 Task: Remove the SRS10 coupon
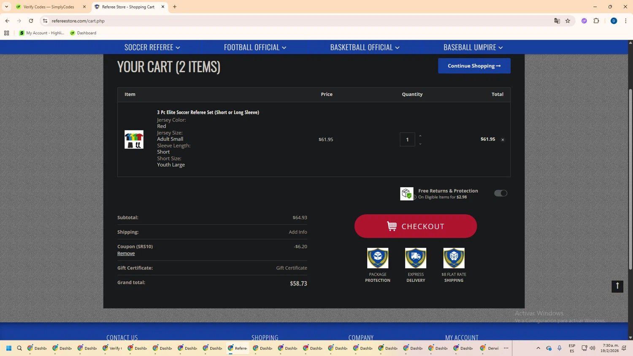(x=126, y=254)
